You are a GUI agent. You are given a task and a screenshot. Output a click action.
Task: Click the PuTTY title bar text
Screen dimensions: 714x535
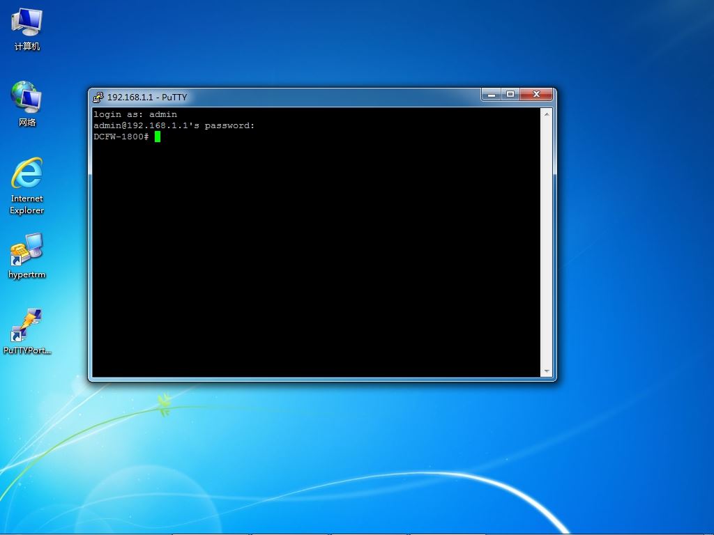pos(147,97)
